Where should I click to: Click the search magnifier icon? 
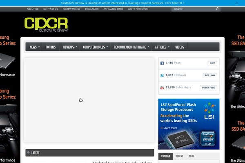(217, 9)
